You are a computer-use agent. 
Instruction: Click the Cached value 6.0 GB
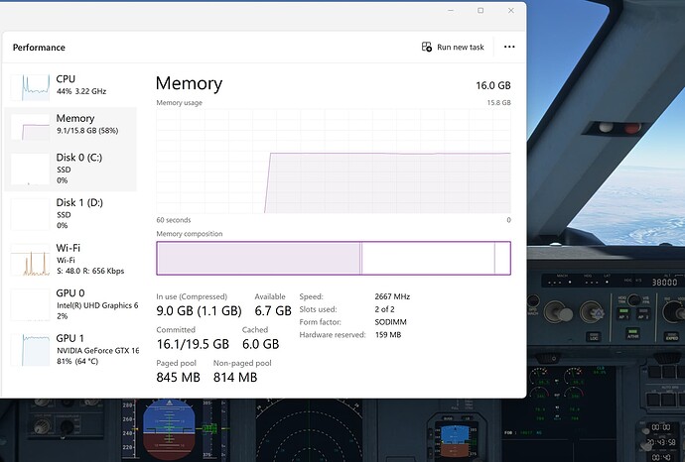coord(260,344)
